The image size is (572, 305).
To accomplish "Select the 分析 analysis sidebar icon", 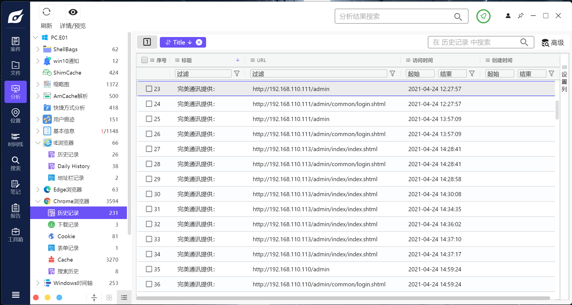I will click(15, 92).
